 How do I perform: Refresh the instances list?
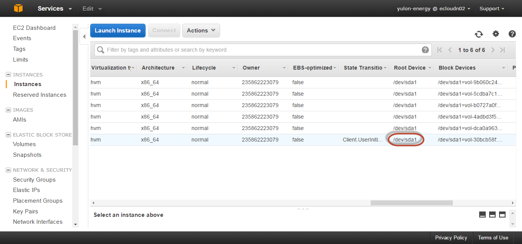click(479, 34)
